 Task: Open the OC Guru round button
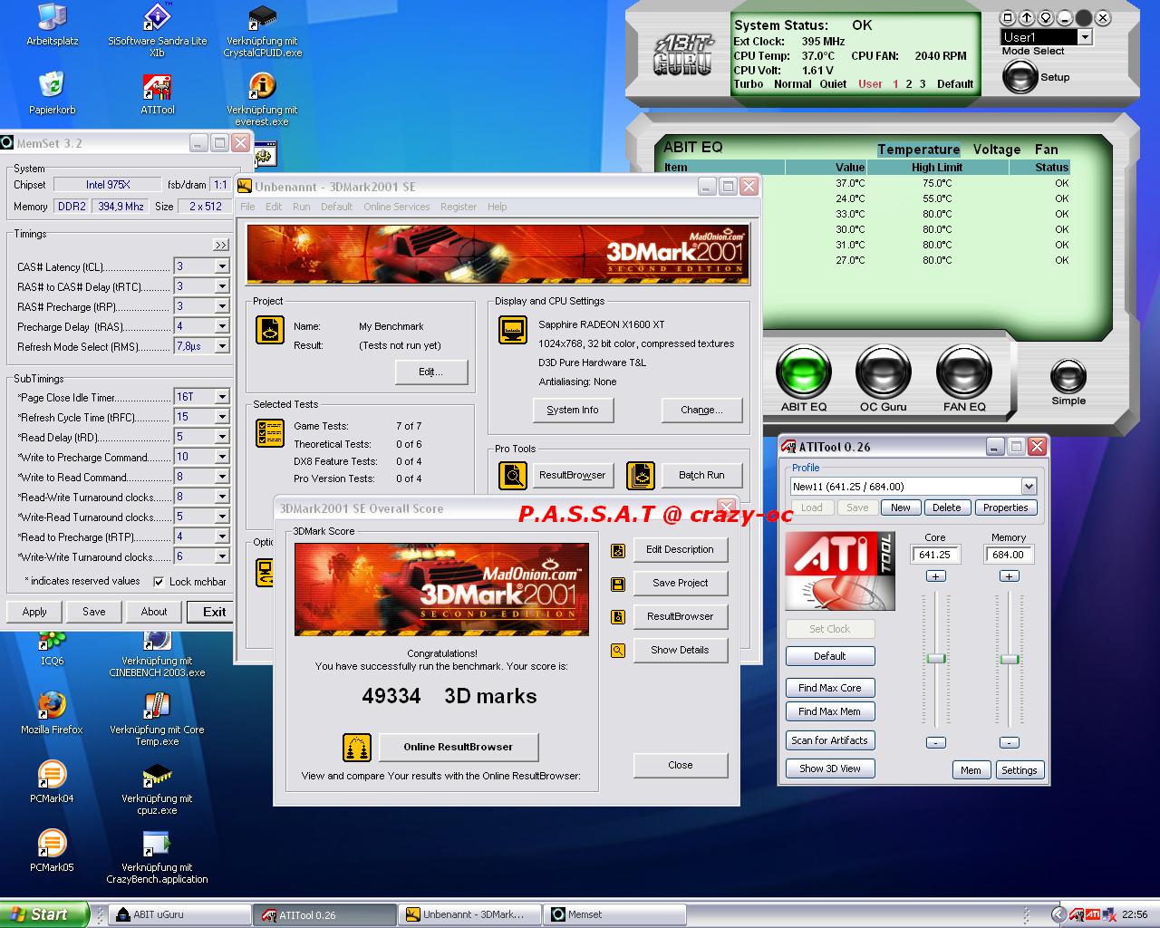[x=883, y=372]
